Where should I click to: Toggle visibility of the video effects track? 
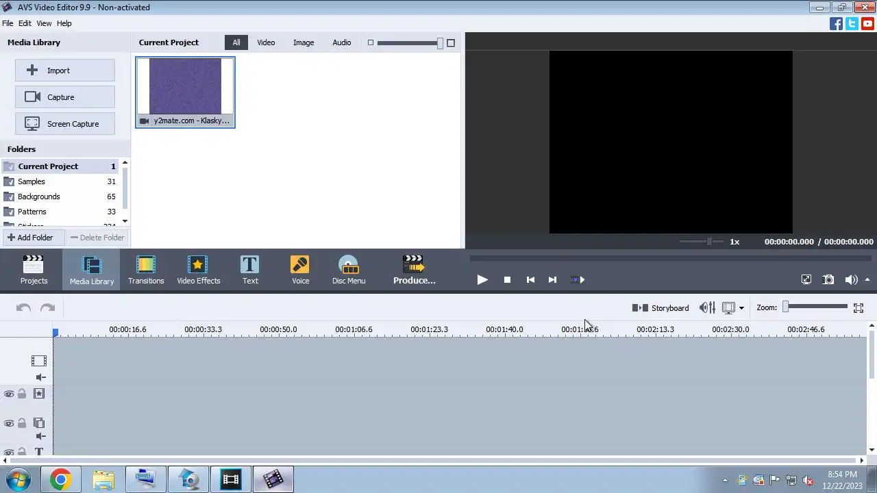[9, 394]
